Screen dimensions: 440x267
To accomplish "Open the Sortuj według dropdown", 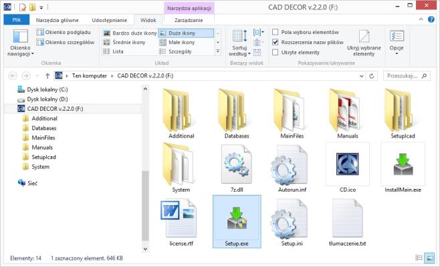I will (x=239, y=43).
